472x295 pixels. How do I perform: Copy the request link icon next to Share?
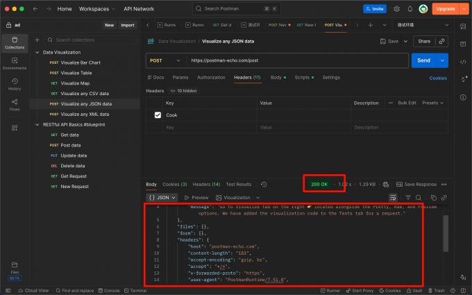(x=441, y=41)
